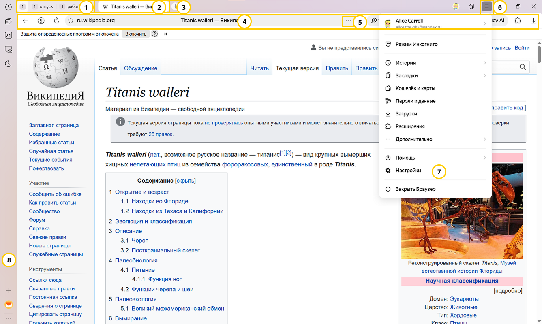Image resolution: width=542 pixels, height=324 pixels.
Task: Open the screenshot tool in sidebar
Action: point(8,49)
